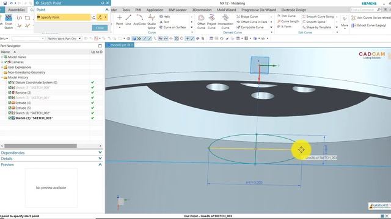Image resolution: width=391 pixels, height=219 pixels.
Task: Click Join Curves (to be retired)
Action: point(371,18)
